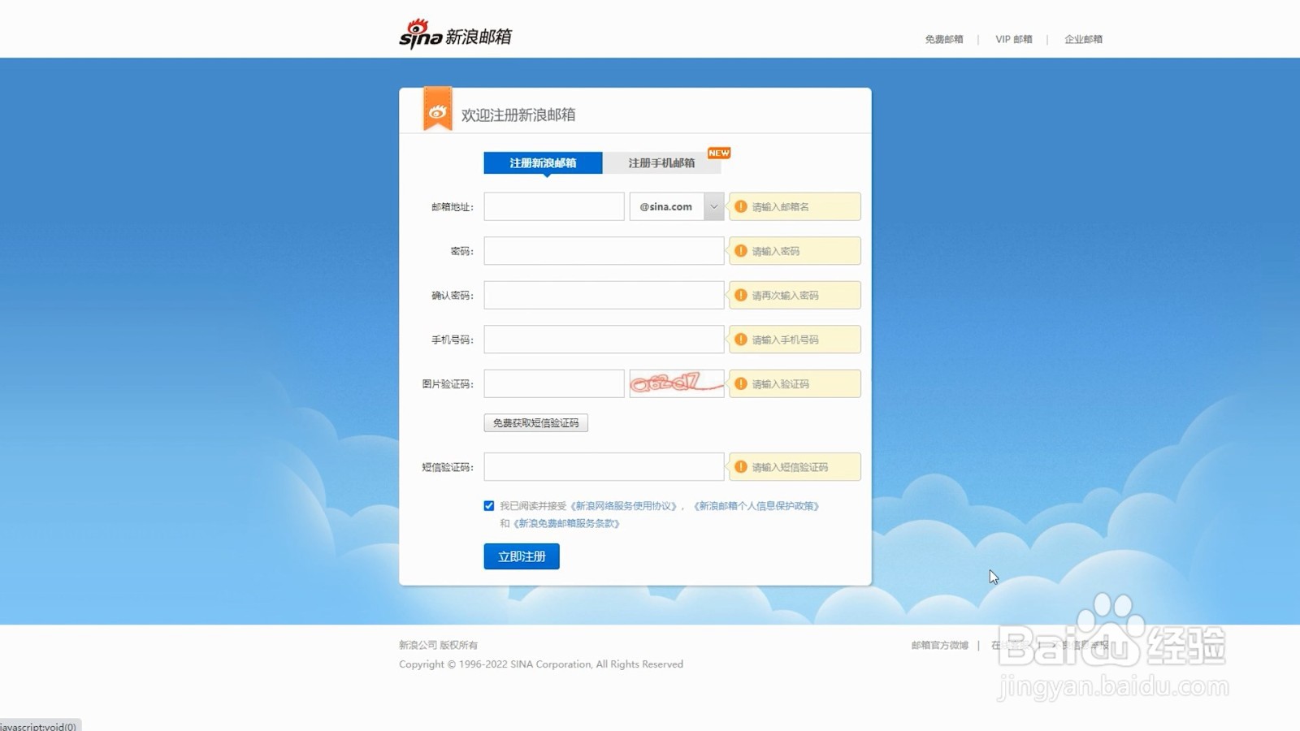Click the orange ribbon badge on the registration card
The height and width of the screenshot is (731, 1300).
pos(437,108)
